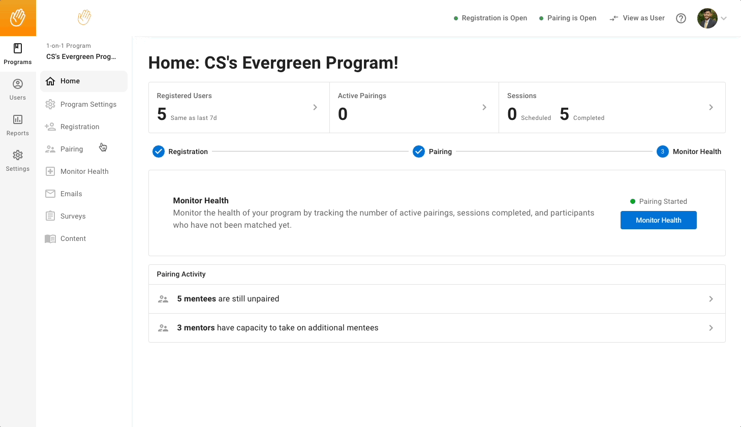Open the 5 mentees still unpaired row

437,299
